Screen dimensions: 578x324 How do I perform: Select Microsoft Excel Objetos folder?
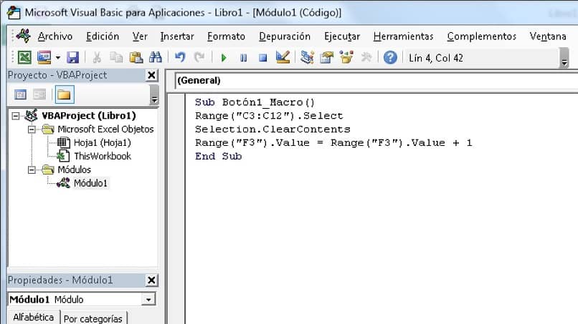(x=105, y=129)
